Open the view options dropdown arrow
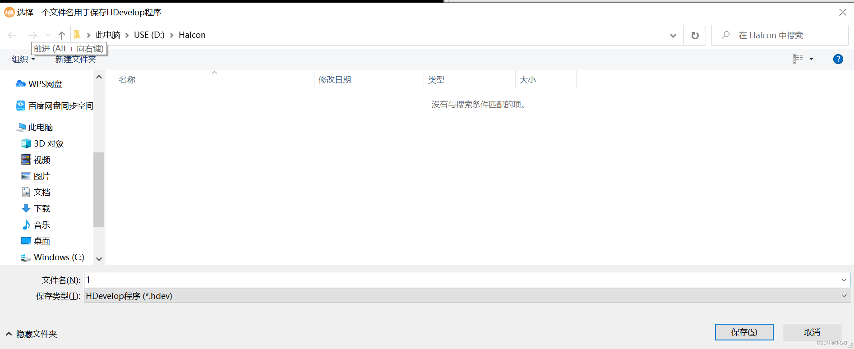854x349 pixels. click(811, 59)
